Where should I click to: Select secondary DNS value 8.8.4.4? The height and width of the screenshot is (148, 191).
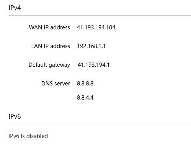85,98
